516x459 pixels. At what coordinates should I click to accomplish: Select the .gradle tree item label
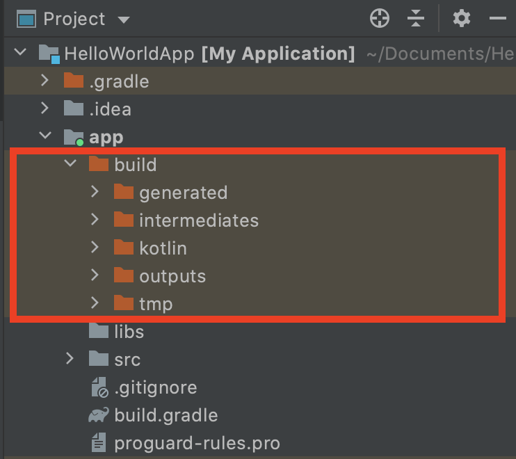click(x=119, y=81)
